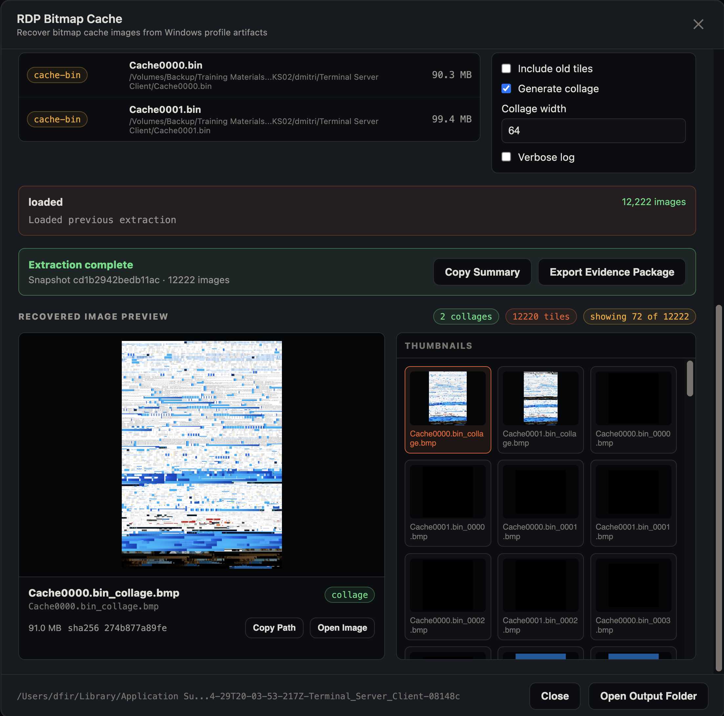This screenshot has height=716, width=724.
Task: Click the Collage width label
Action: tap(534, 109)
